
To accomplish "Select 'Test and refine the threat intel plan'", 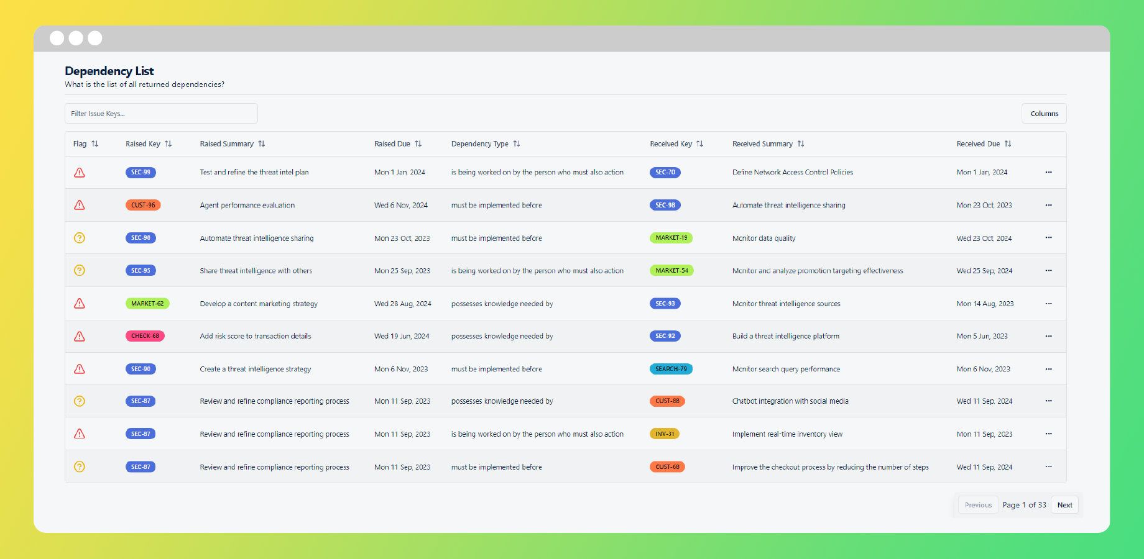I will click(x=254, y=172).
